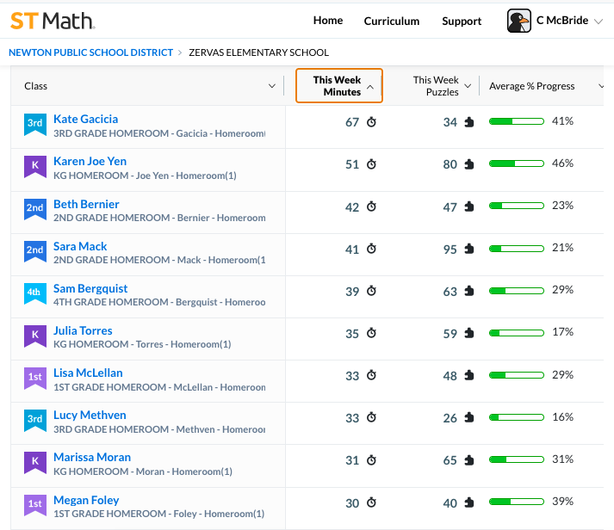This screenshot has height=530, width=614.
Task: Click the 63 puzzles value for Sam Bergquist
Action: coord(450,292)
